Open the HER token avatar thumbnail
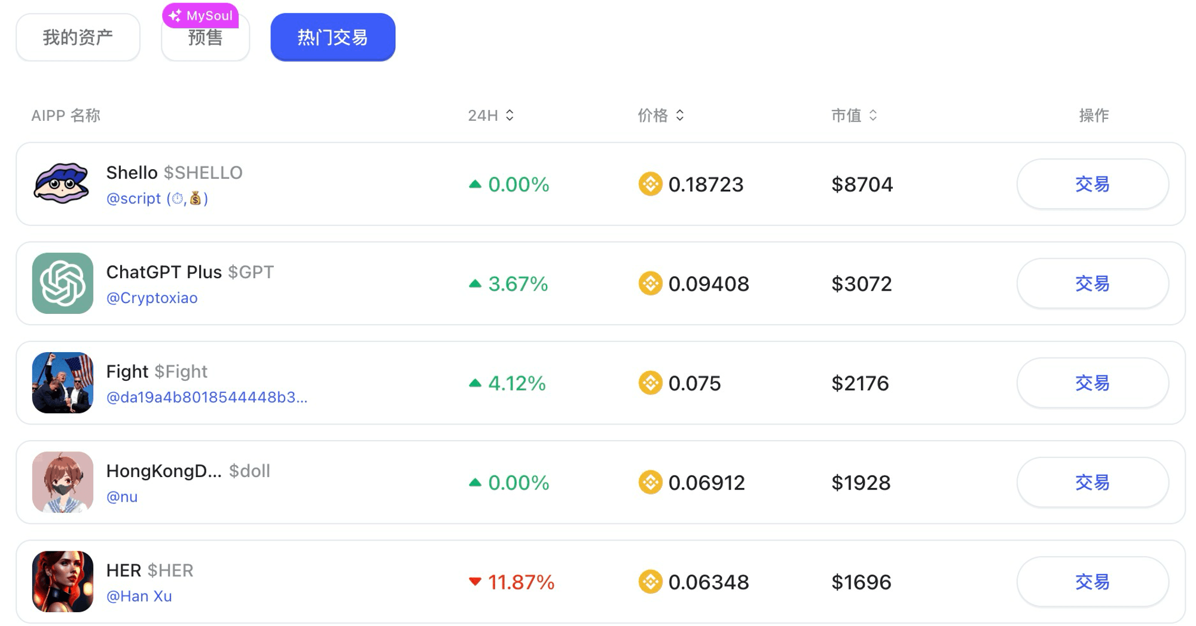The image size is (1196, 626). 62,582
